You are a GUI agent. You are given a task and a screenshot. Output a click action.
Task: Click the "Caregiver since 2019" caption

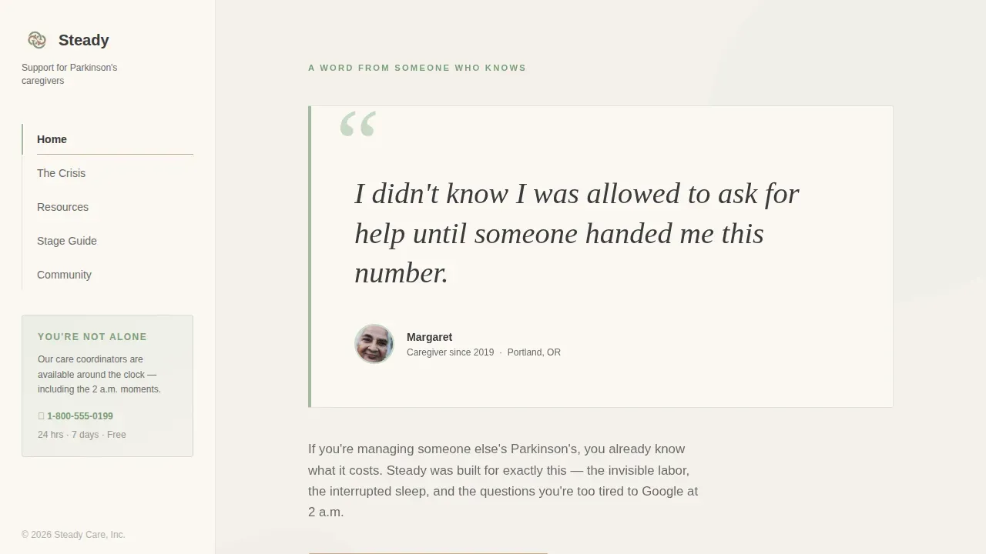(x=450, y=352)
